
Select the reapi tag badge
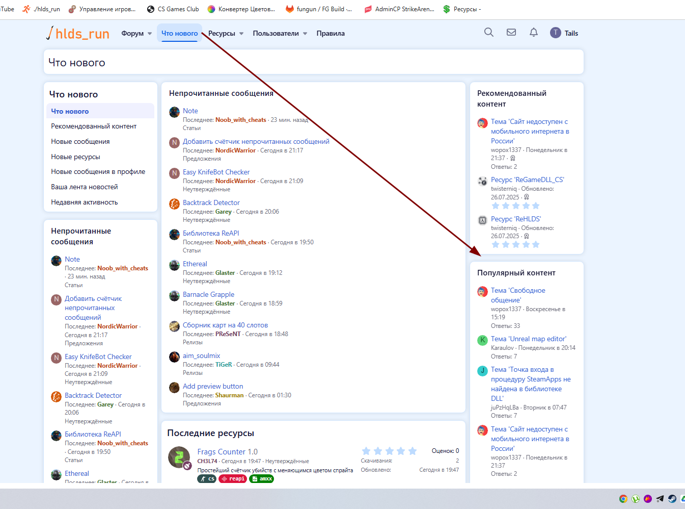pyautogui.click(x=233, y=479)
